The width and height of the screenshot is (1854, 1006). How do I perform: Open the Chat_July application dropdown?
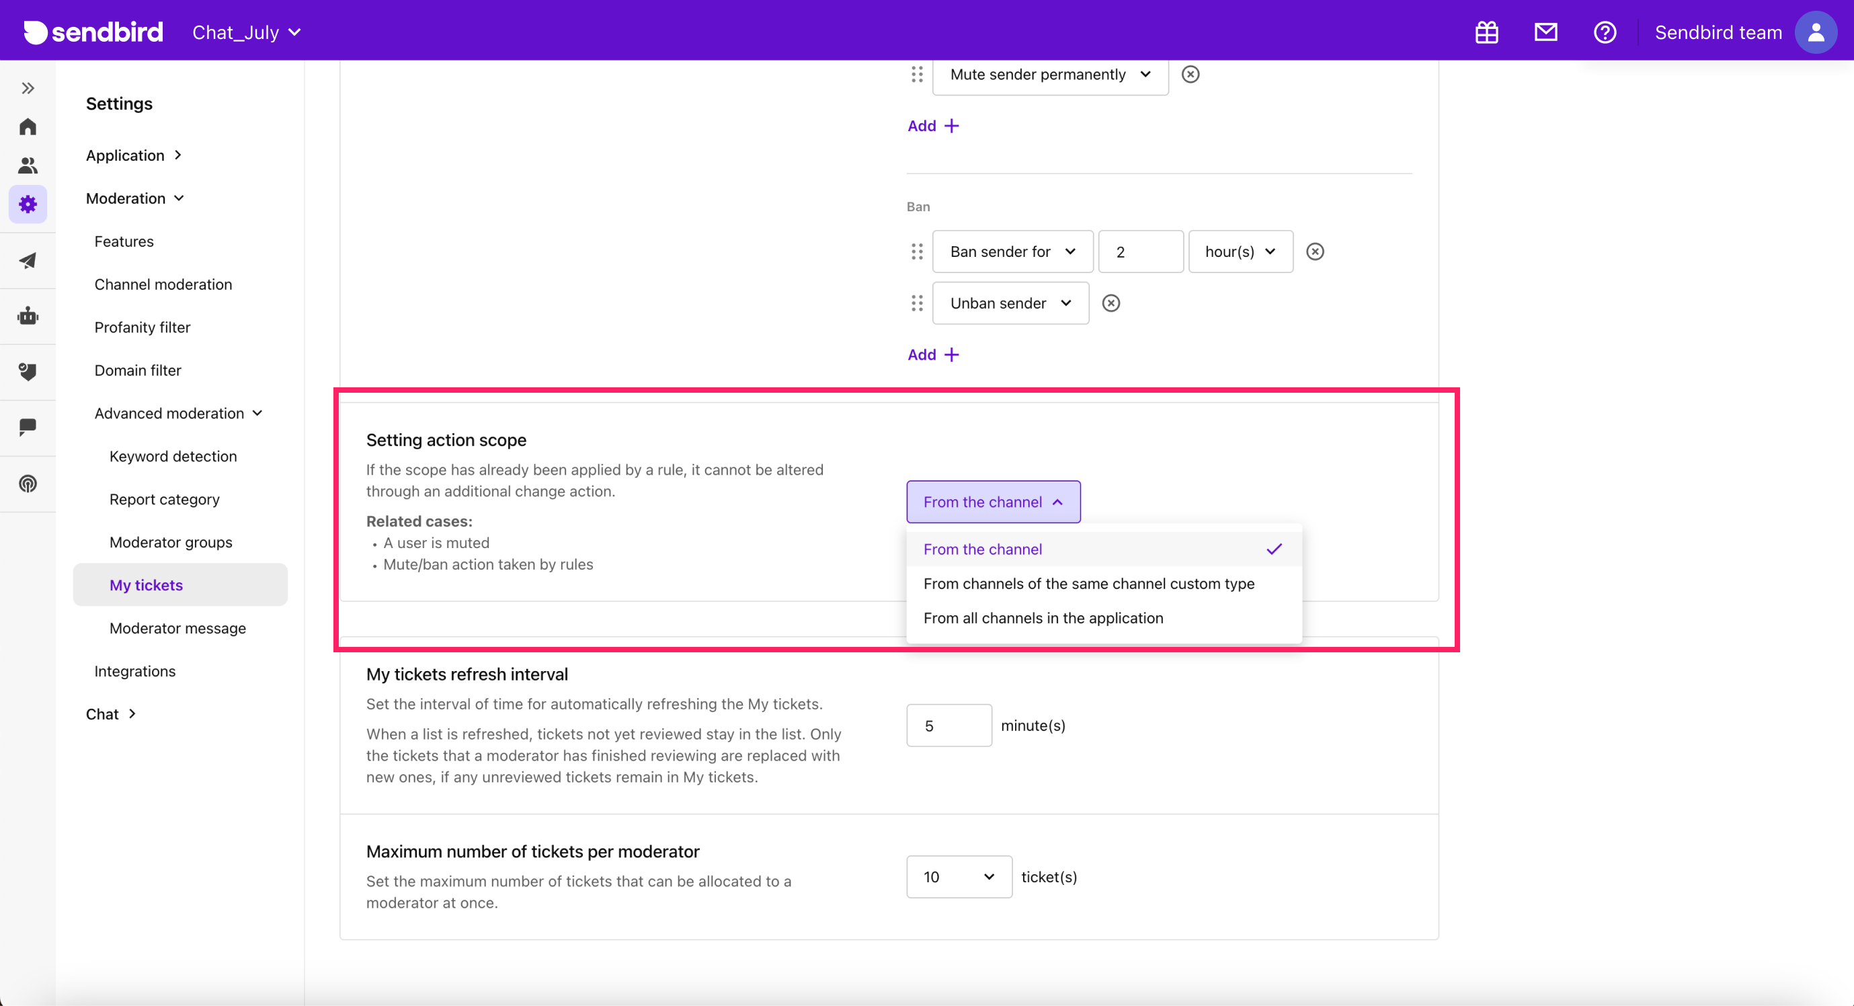coord(245,32)
